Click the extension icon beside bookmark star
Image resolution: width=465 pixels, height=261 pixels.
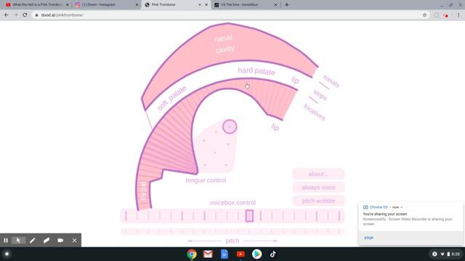pos(436,14)
